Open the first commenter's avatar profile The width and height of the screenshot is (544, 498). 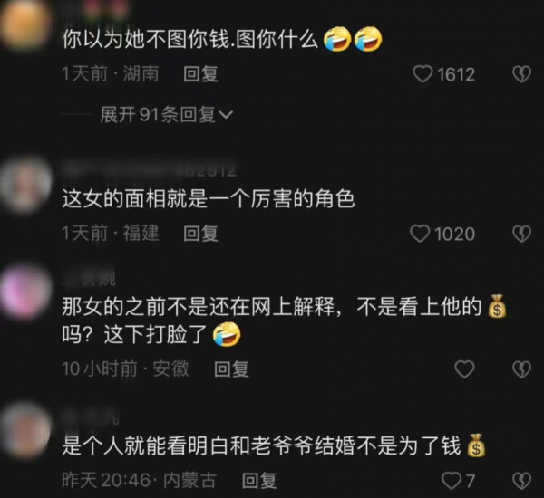click(x=25, y=24)
